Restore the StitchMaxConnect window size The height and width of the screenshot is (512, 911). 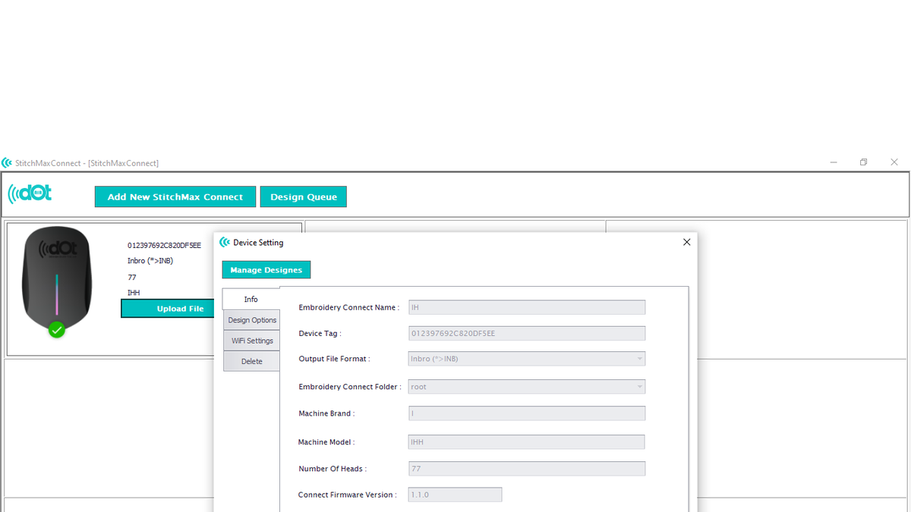863,162
